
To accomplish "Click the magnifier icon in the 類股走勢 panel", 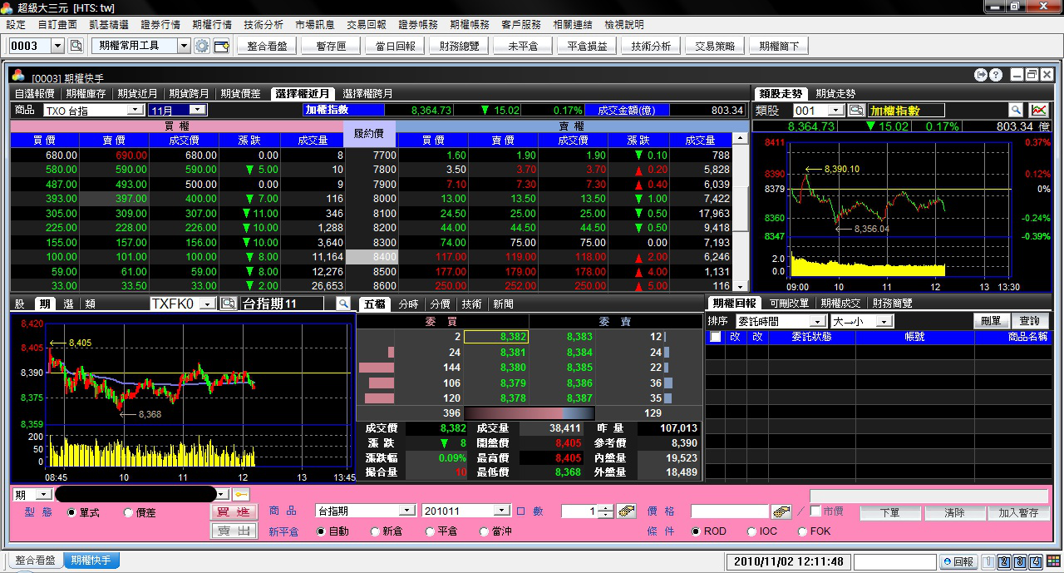I will click(x=1016, y=110).
